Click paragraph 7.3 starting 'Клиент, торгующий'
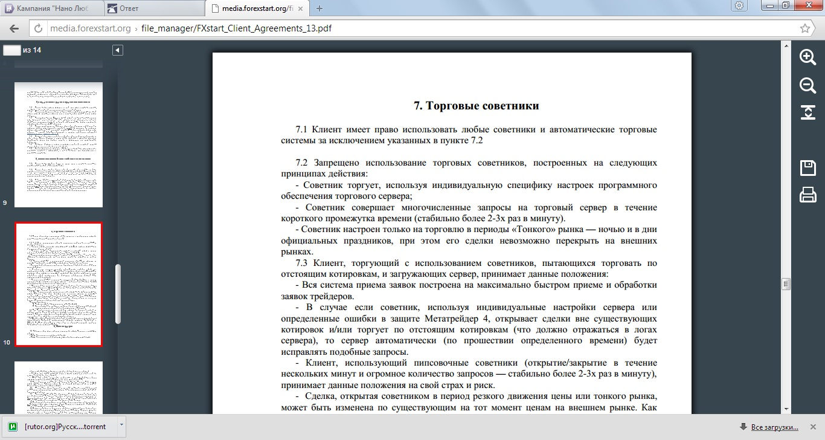This screenshot has height=440, width=825. pos(469,268)
